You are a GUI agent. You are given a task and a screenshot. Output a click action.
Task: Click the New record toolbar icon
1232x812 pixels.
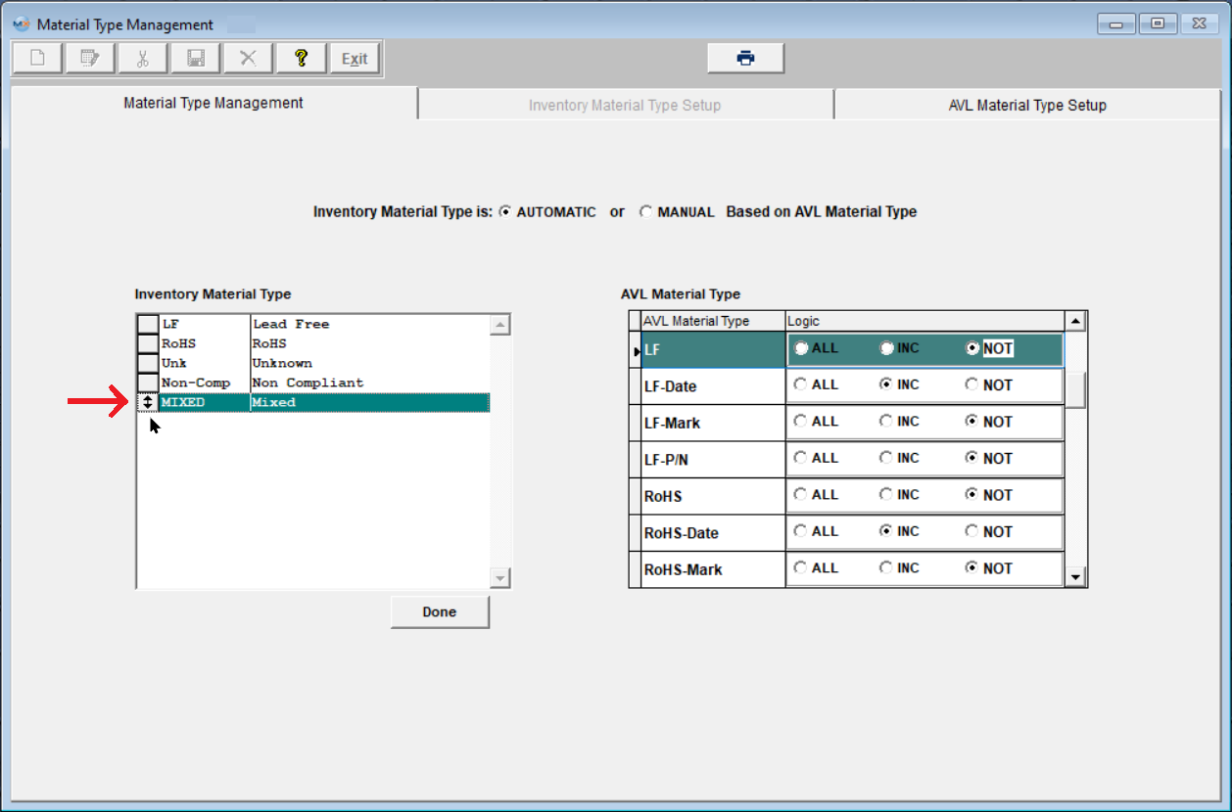tap(37, 59)
